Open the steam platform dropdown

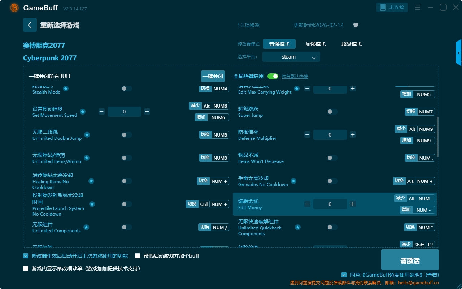[x=291, y=57]
